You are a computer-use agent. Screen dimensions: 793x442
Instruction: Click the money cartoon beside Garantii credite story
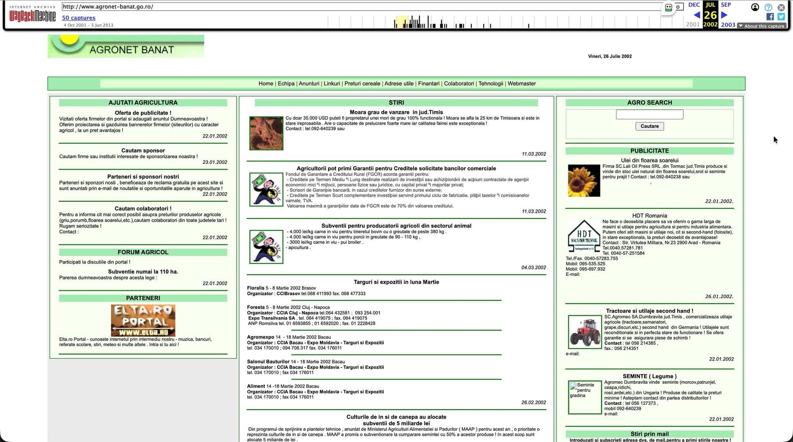266,189
